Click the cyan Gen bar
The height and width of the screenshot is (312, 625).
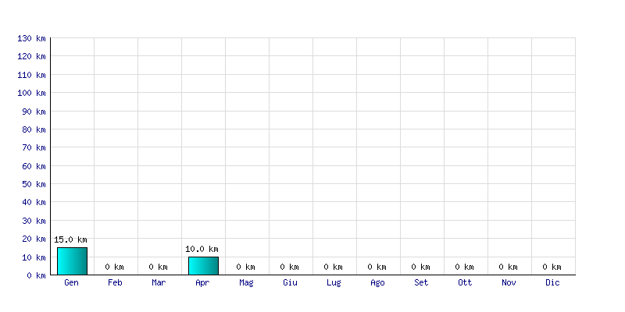[72, 261]
